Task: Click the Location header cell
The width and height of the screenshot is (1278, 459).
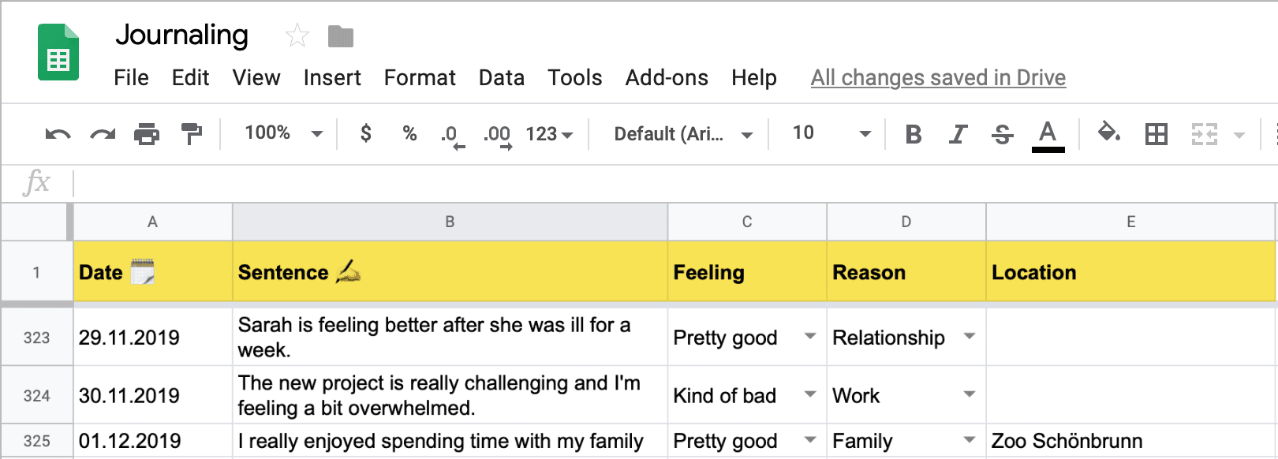Action: pyautogui.click(x=1131, y=272)
